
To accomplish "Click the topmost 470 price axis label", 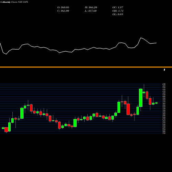I will (164, 84).
